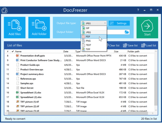Select file name Presentation draft.pptx
Image resolution: width=162 pixels, height=129 pixels.
[x=33, y=56]
